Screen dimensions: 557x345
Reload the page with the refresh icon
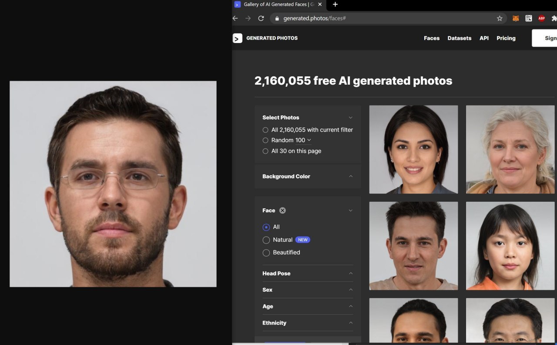coord(261,18)
